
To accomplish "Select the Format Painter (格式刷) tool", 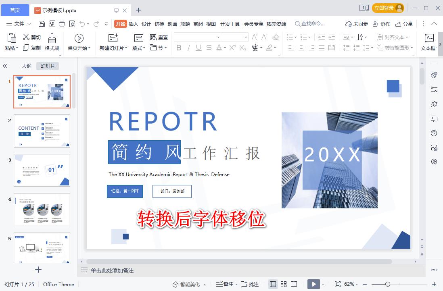I will [52, 42].
